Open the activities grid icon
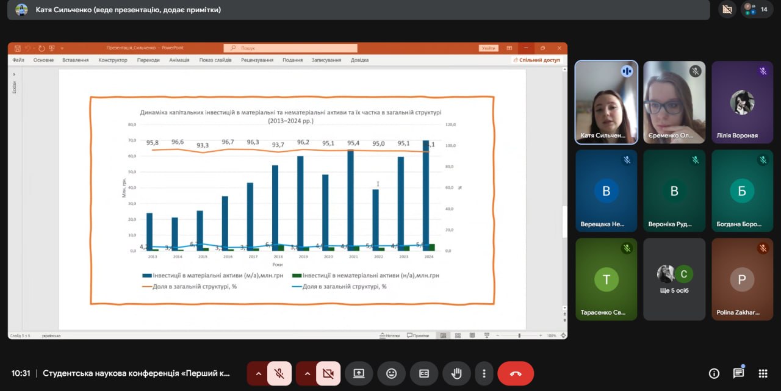The image size is (781, 391). (763, 373)
